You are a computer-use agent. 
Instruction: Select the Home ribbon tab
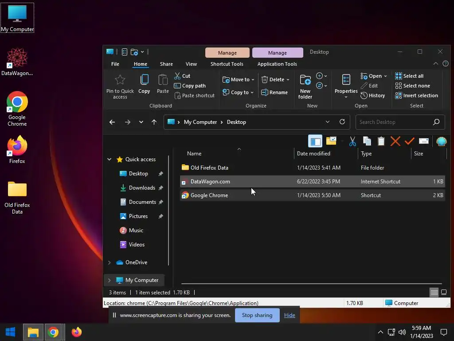141,64
